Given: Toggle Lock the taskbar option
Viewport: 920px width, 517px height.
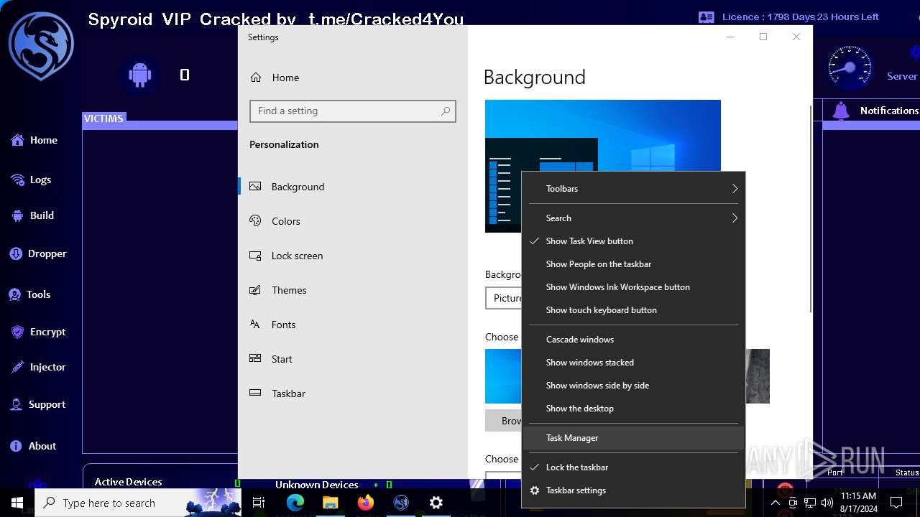Looking at the screenshot, I should (633, 467).
